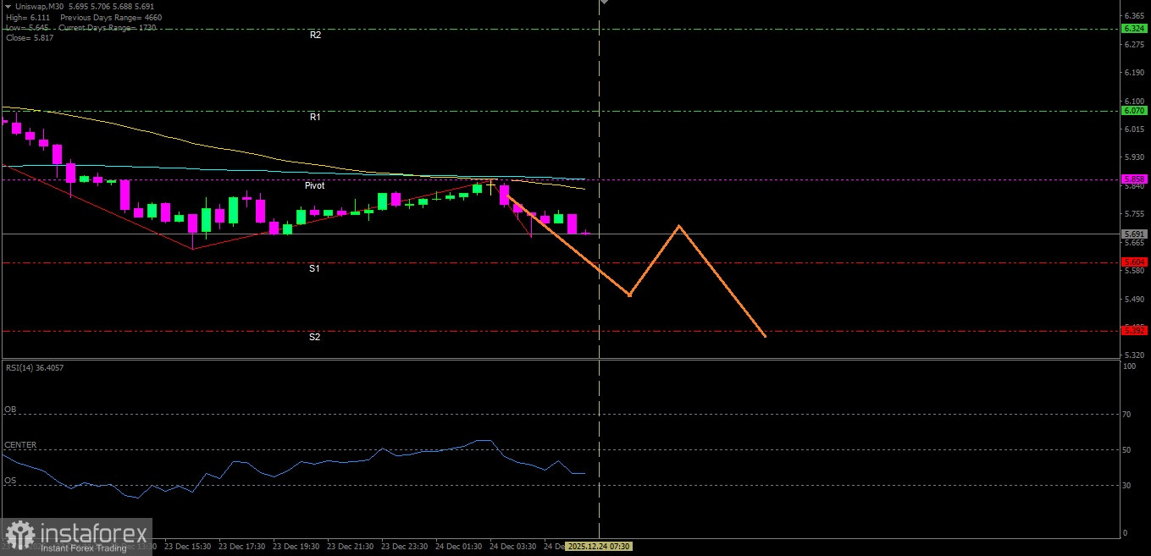
Task: Select the R1 resistance level label
Action: [x=315, y=118]
